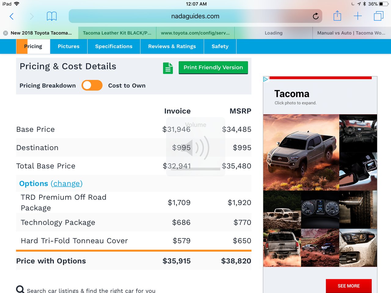
Task: Close the New 2018 Toyota Tacoma tab
Action: pos(5,33)
